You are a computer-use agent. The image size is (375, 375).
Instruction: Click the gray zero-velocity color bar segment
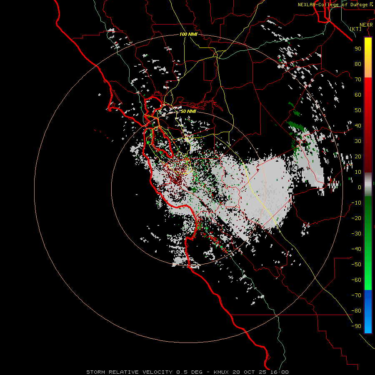point(368,185)
